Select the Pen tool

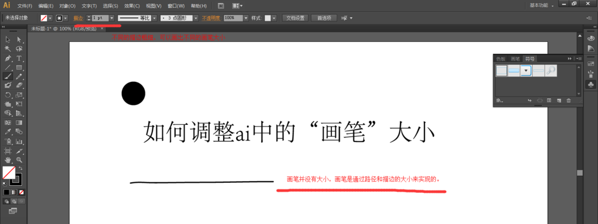8,59
